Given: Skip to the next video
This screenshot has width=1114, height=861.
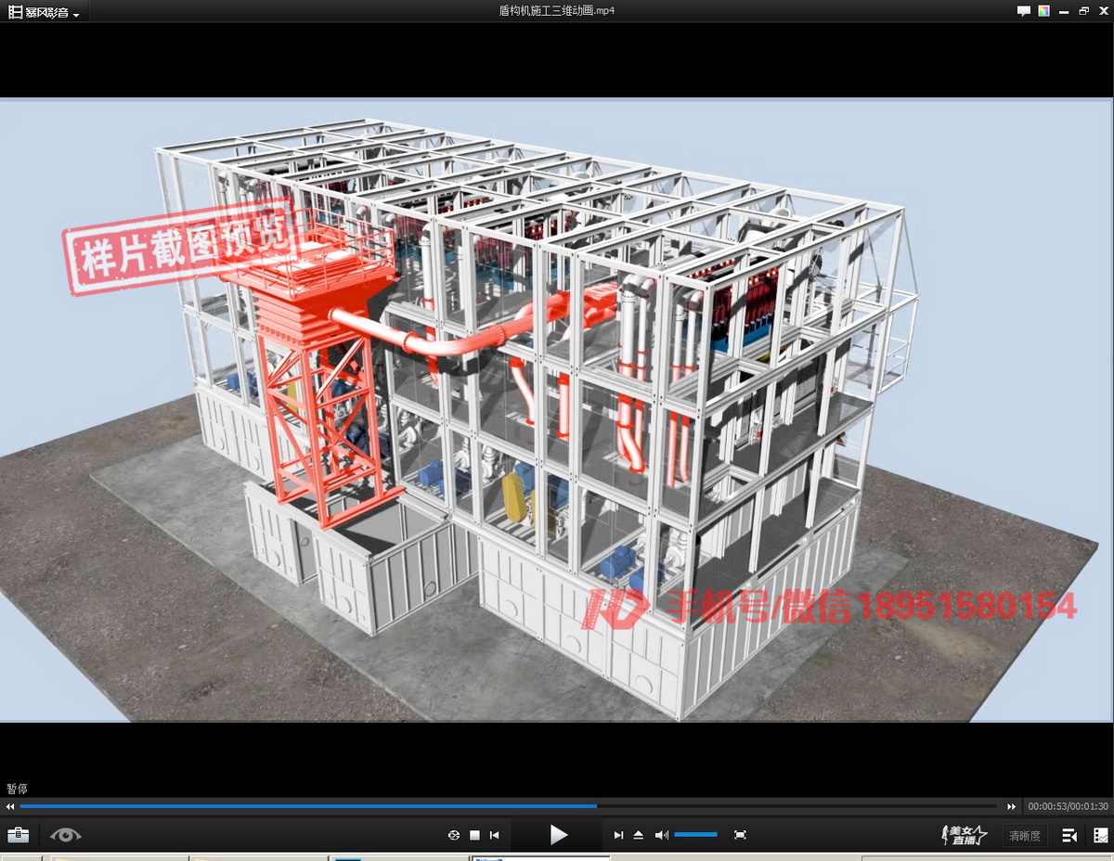Looking at the screenshot, I should 618,835.
